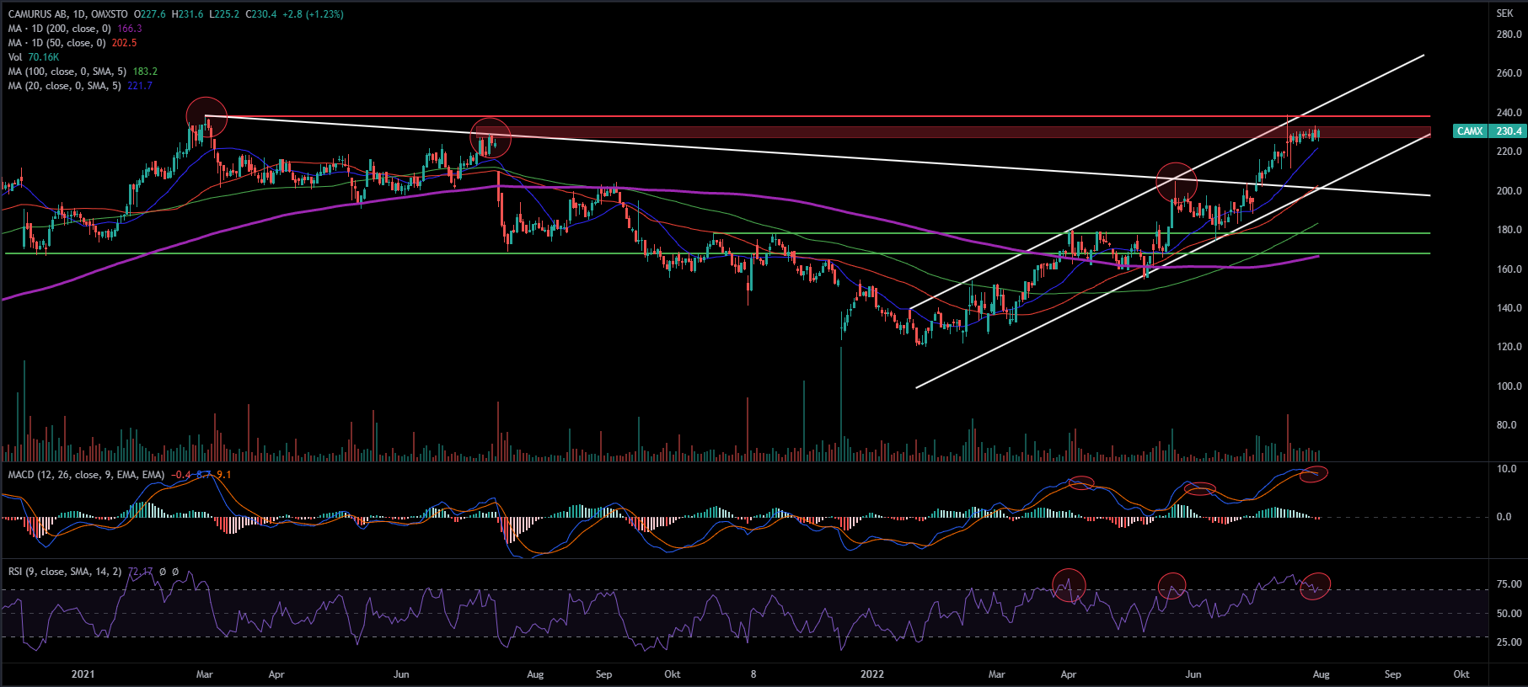Image resolution: width=1528 pixels, height=687 pixels.
Task: Select the MA 100 SMA legend entry
Action: pos(67,72)
